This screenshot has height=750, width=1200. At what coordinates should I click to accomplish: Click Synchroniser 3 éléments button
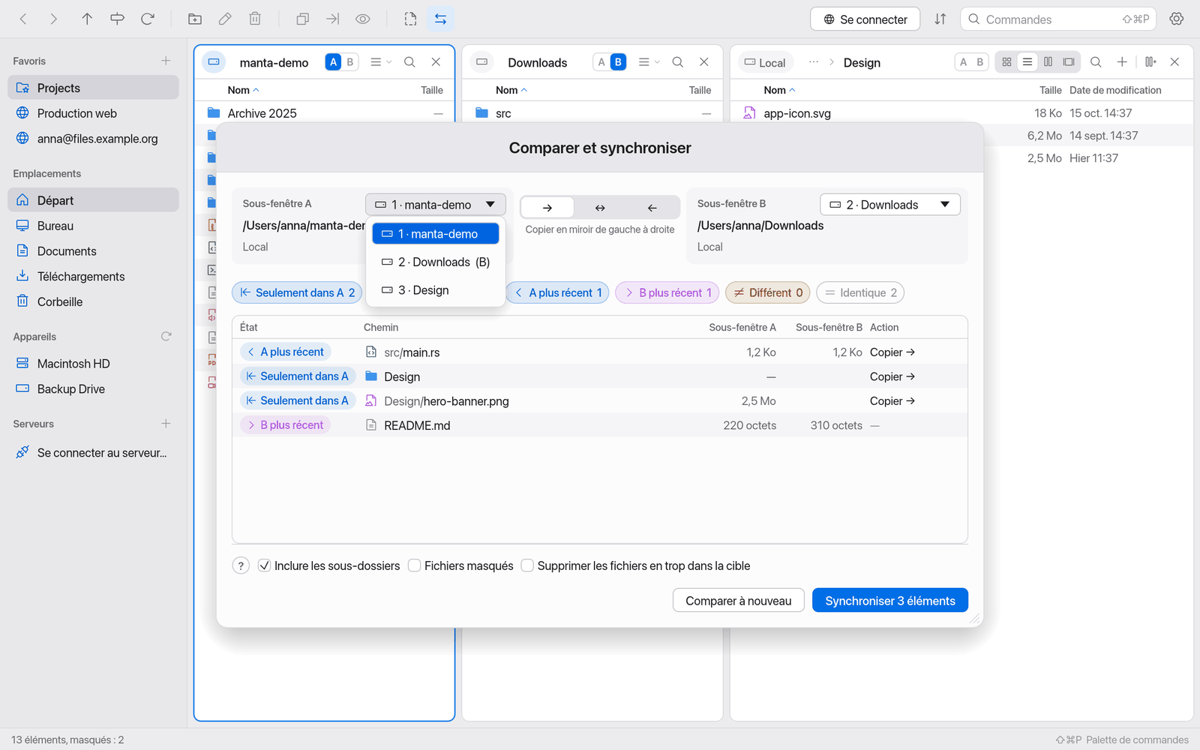pyautogui.click(x=890, y=601)
